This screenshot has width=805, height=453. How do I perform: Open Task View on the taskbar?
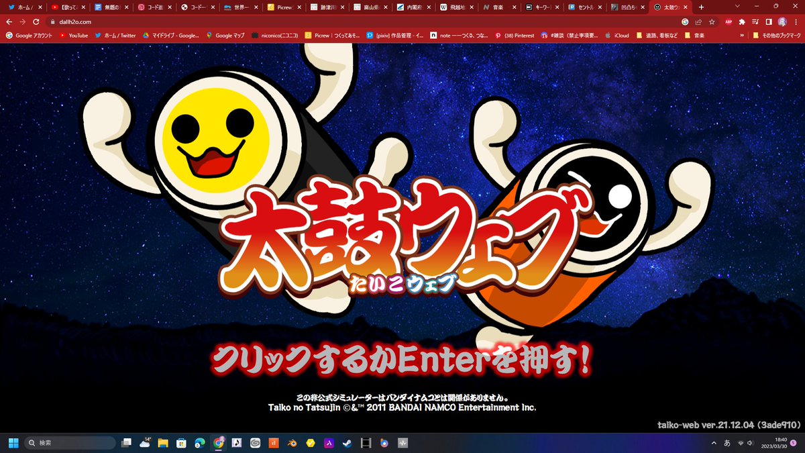[126, 443]
